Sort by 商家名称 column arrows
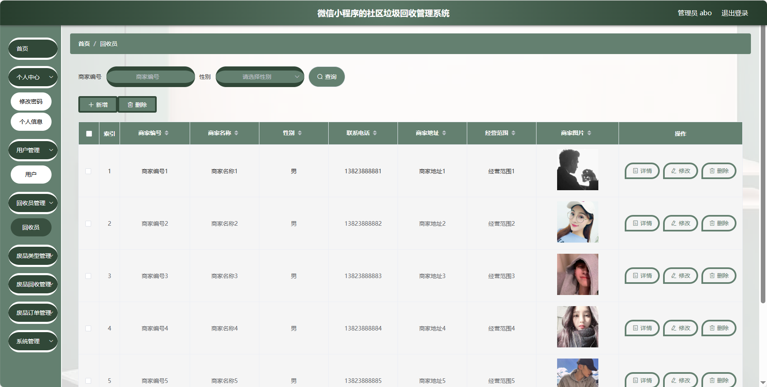 (x=236, y=133)
